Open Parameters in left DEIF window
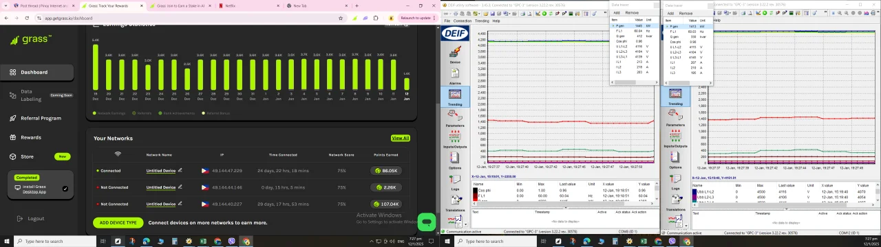The width and height of the screenshot is (881, 247). click(x=455, y=119)
